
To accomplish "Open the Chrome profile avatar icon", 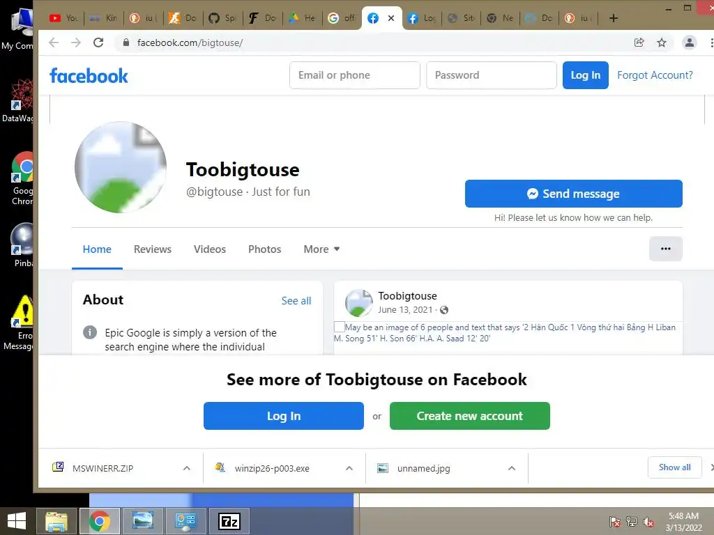I will point(690,42).
